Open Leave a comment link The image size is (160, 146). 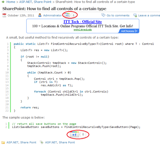pyautogui.click(x=149, y=15)
